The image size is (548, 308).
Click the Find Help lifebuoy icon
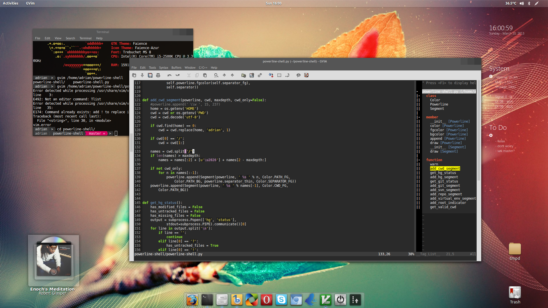[306, 75]
